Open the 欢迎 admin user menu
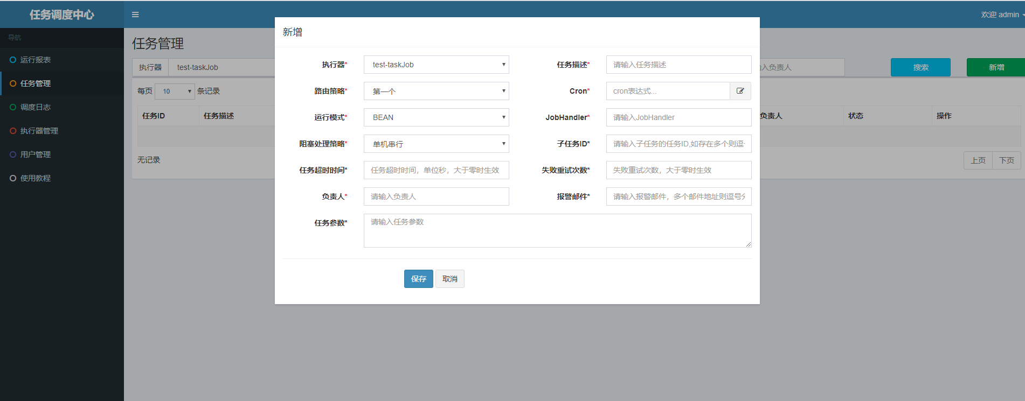 click(1002, 15)
